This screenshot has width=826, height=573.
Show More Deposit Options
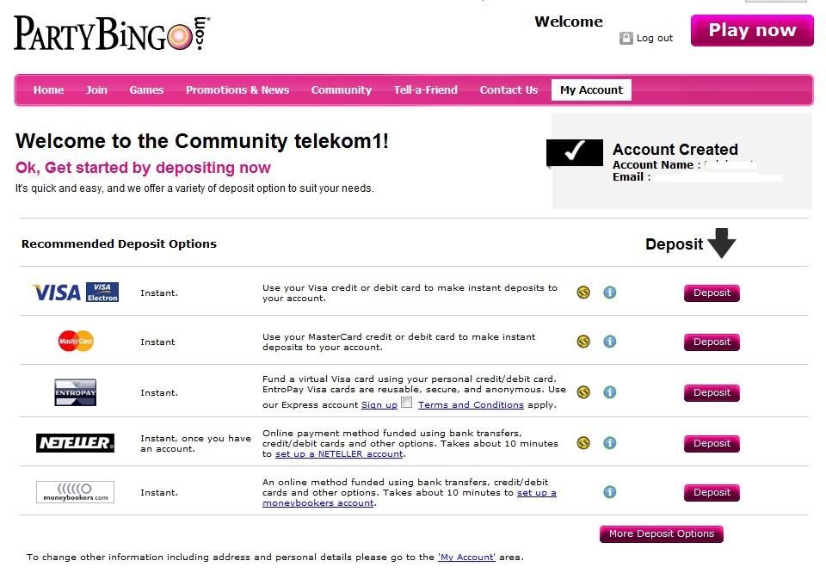[x=661, y=533]
